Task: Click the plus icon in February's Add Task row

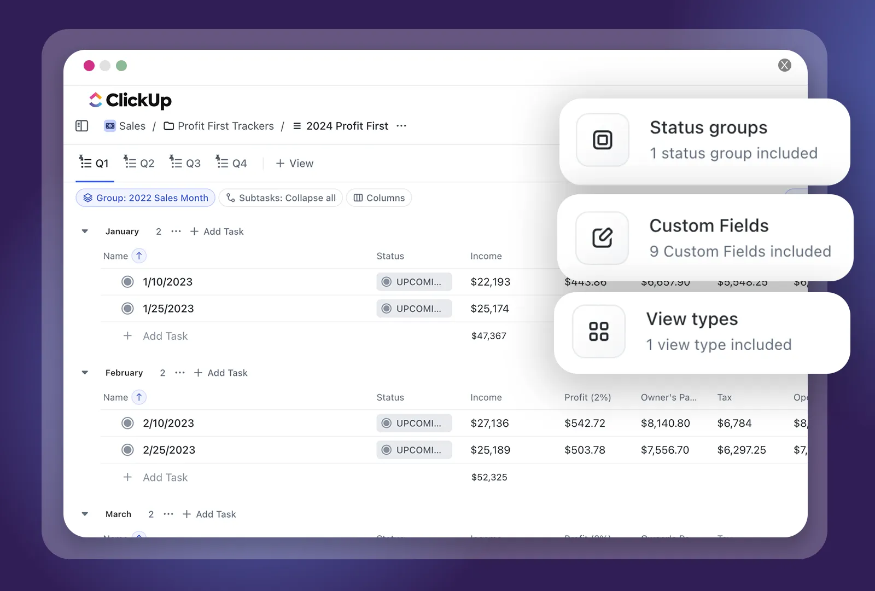Action: (x=127, y=477)
